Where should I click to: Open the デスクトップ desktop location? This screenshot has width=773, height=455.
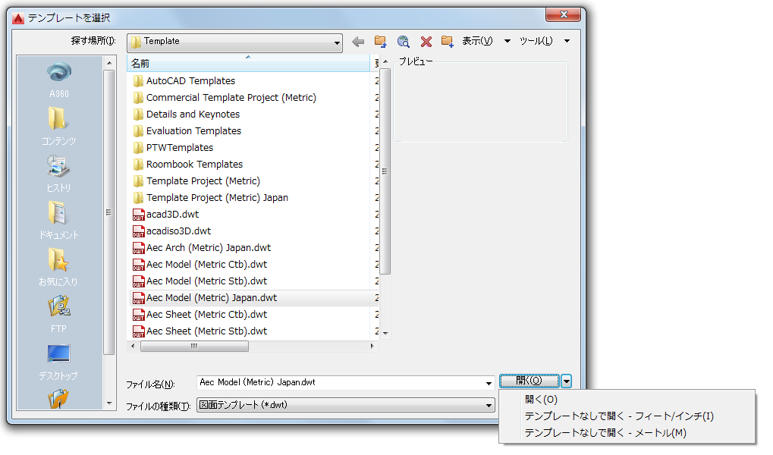(58, 361)
